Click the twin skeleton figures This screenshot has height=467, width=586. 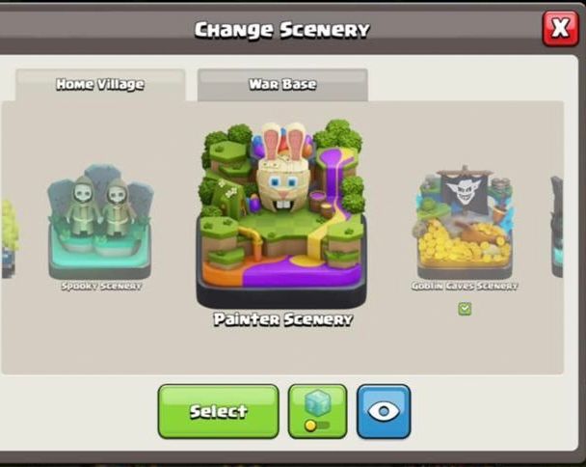[x=101, y=206]
